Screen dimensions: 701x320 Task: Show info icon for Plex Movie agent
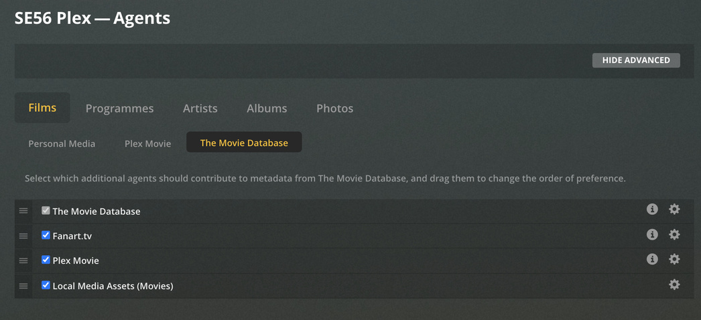tap(652, 259)
